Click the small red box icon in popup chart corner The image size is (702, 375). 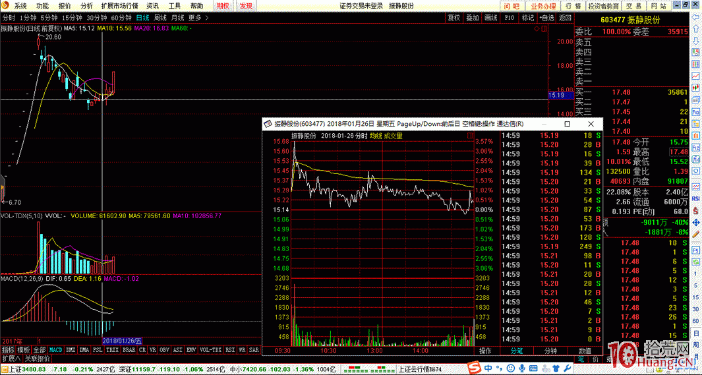tap(470, 136)
